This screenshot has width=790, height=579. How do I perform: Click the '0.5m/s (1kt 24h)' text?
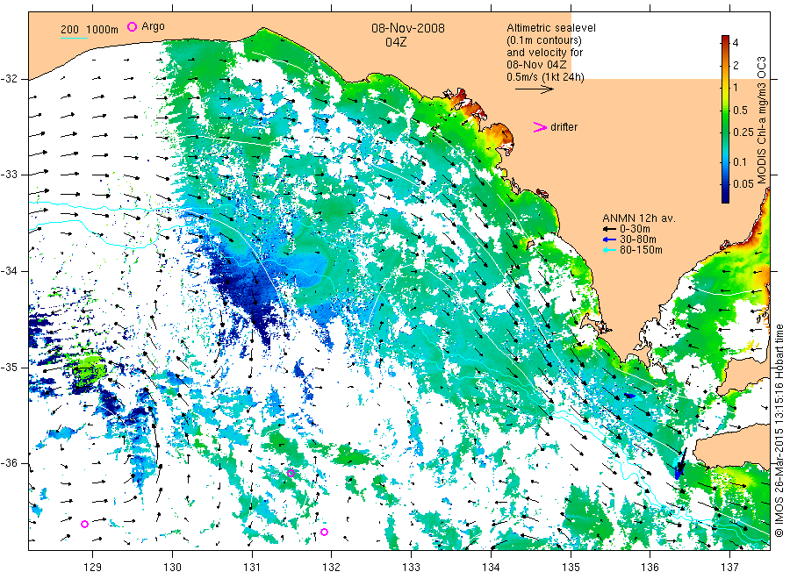[546, 77]
